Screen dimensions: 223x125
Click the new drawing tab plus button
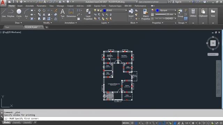46,27
